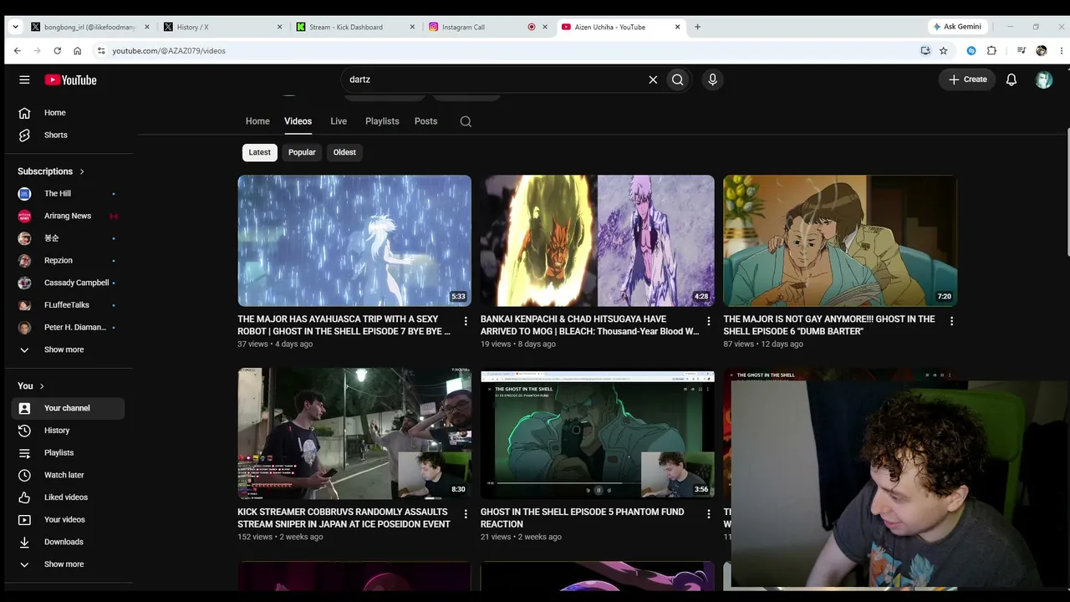Viewport: 1070px width, 602px height.
Task: Open Playlists in the sidebar
Action: click(x=69, y=453)
